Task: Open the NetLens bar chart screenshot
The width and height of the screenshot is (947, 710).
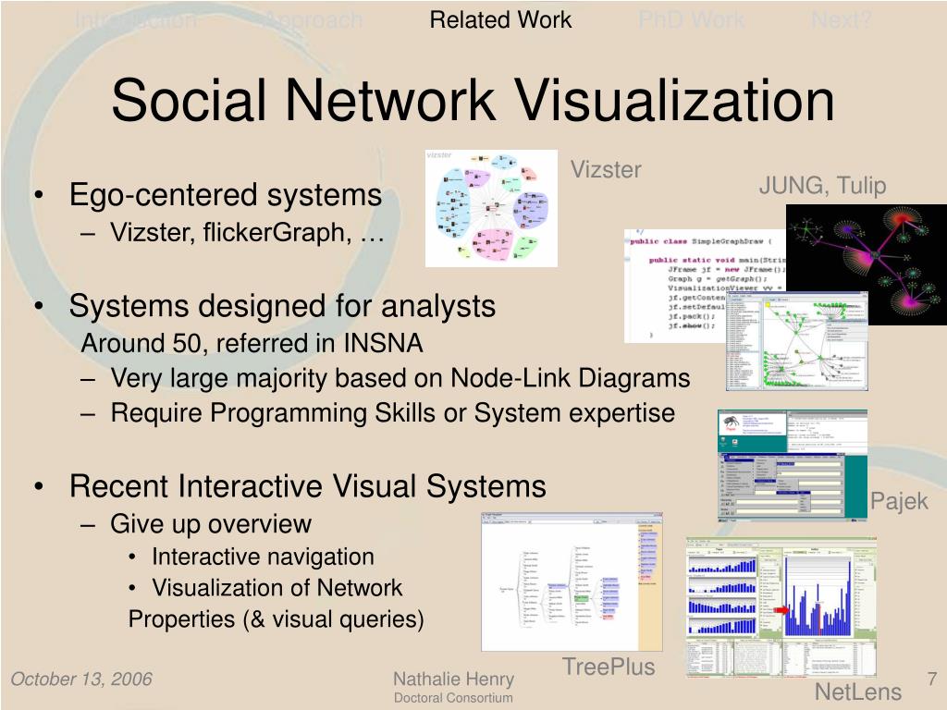Action: [x=781, y=606]
